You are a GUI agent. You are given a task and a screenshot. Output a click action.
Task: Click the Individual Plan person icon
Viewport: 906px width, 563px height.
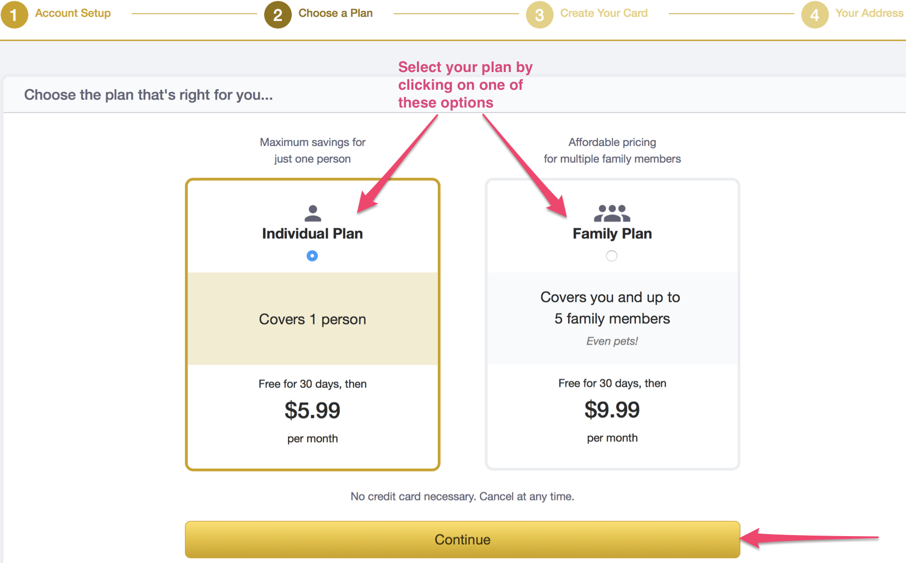[x=313, y=213]
